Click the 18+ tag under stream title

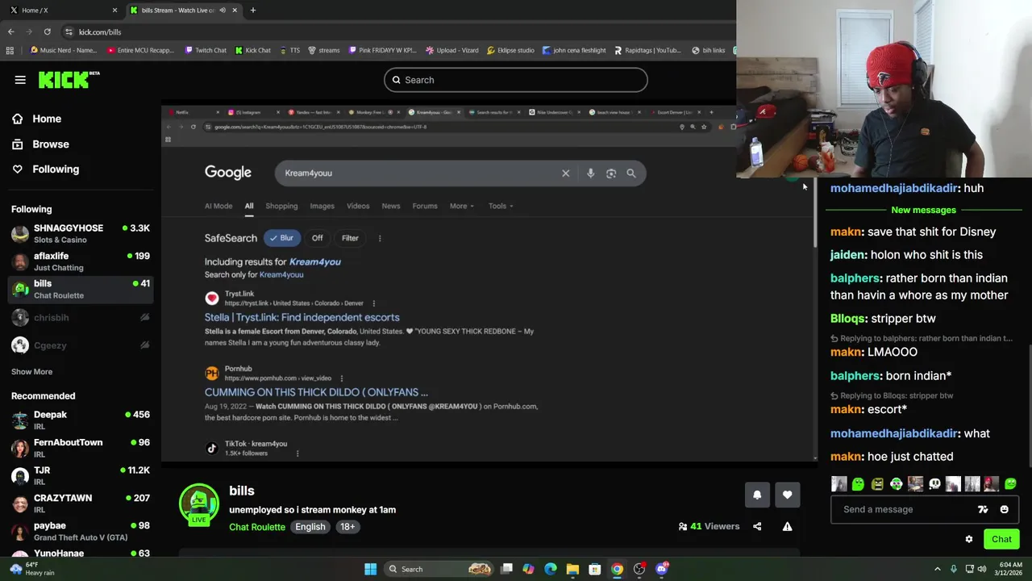pyautogui.click(x=347, y=527)
